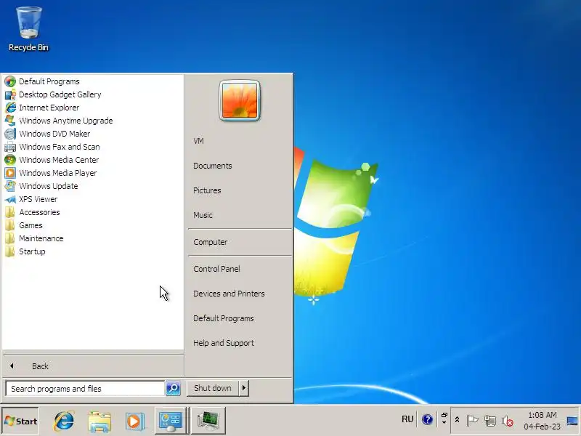Click the Default Programs icon in programs list
Screen dimensions: 581x436
coord(10,81)
